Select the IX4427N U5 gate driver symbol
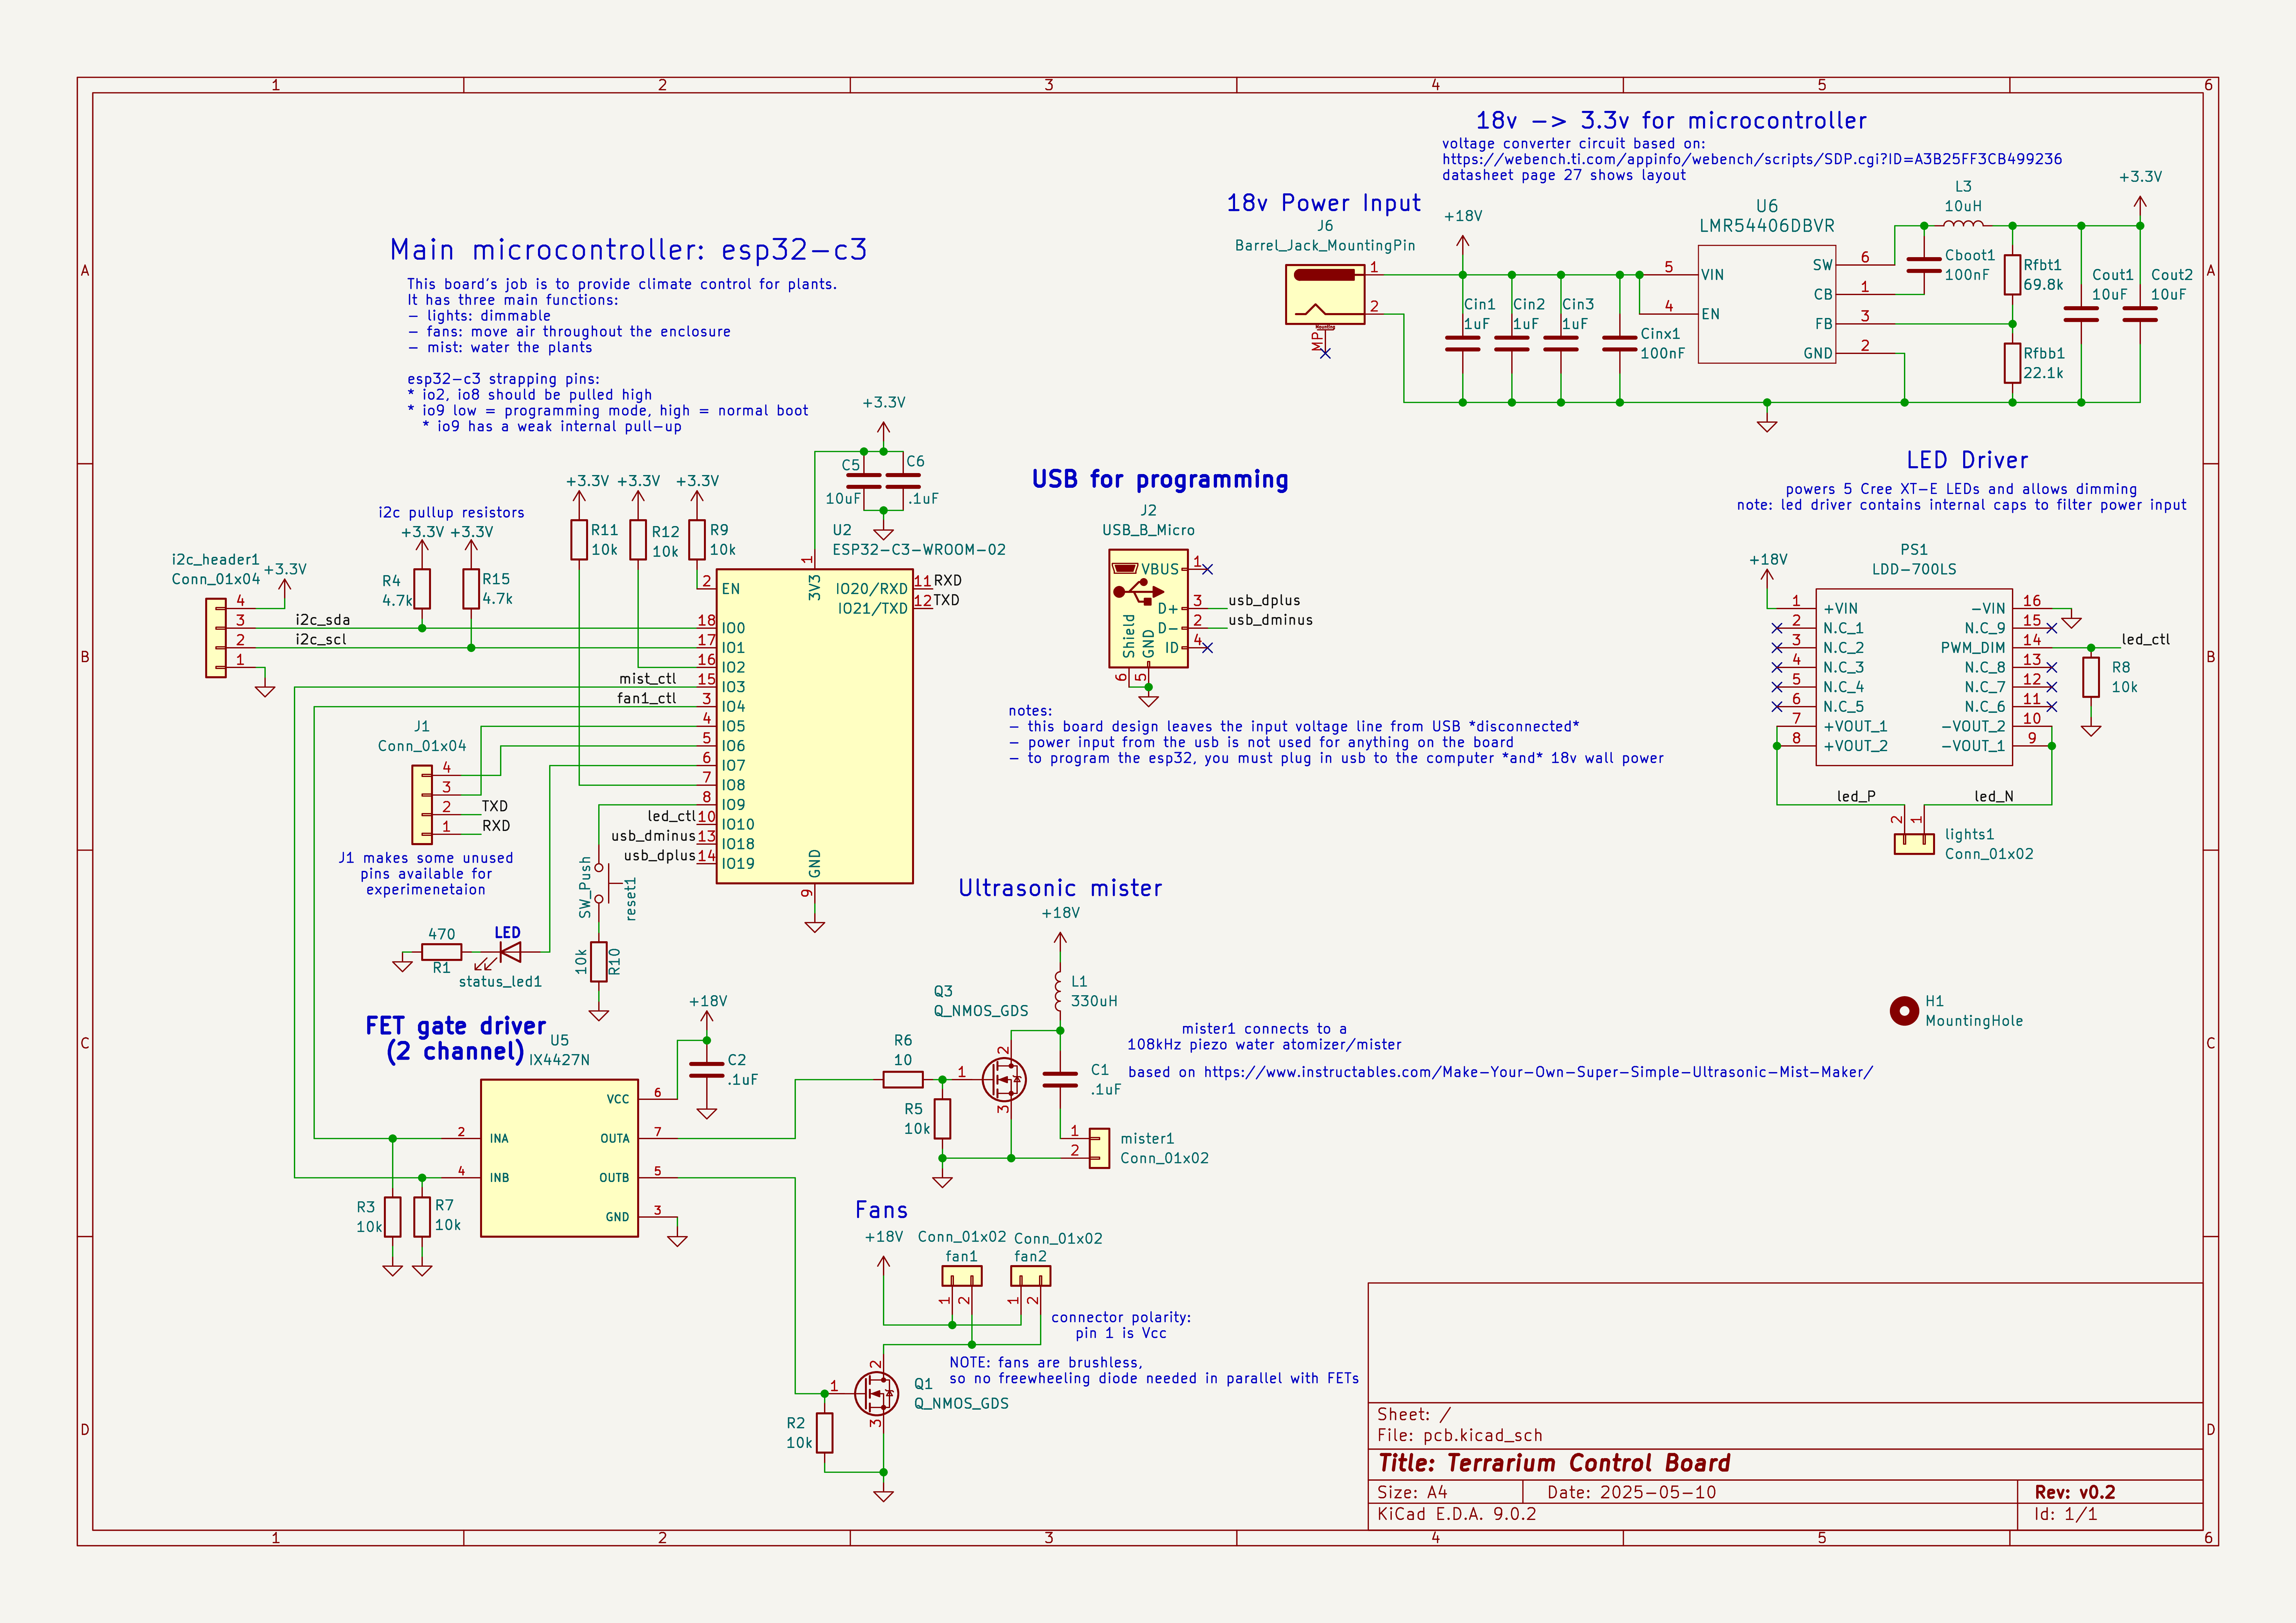 [x=559, y=1158]
